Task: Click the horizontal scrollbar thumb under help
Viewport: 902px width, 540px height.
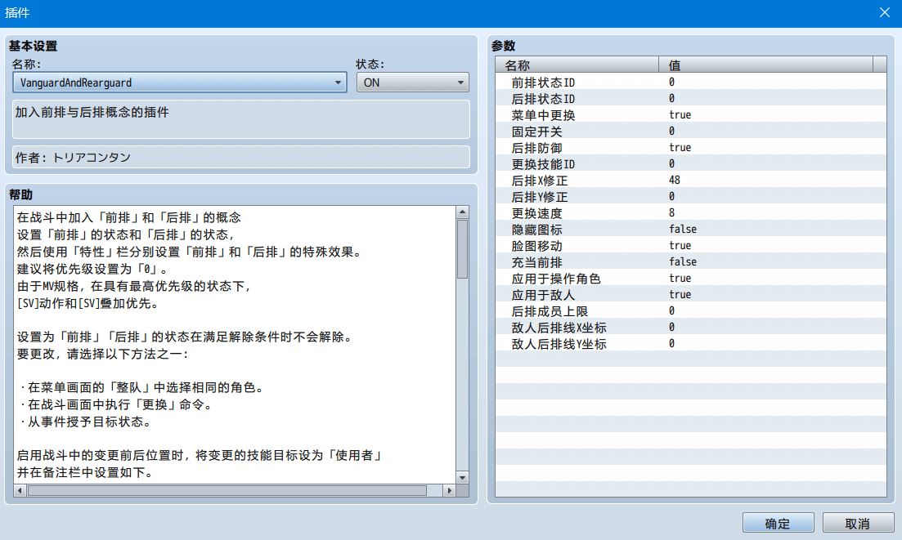Action: [x=227, y=491]
